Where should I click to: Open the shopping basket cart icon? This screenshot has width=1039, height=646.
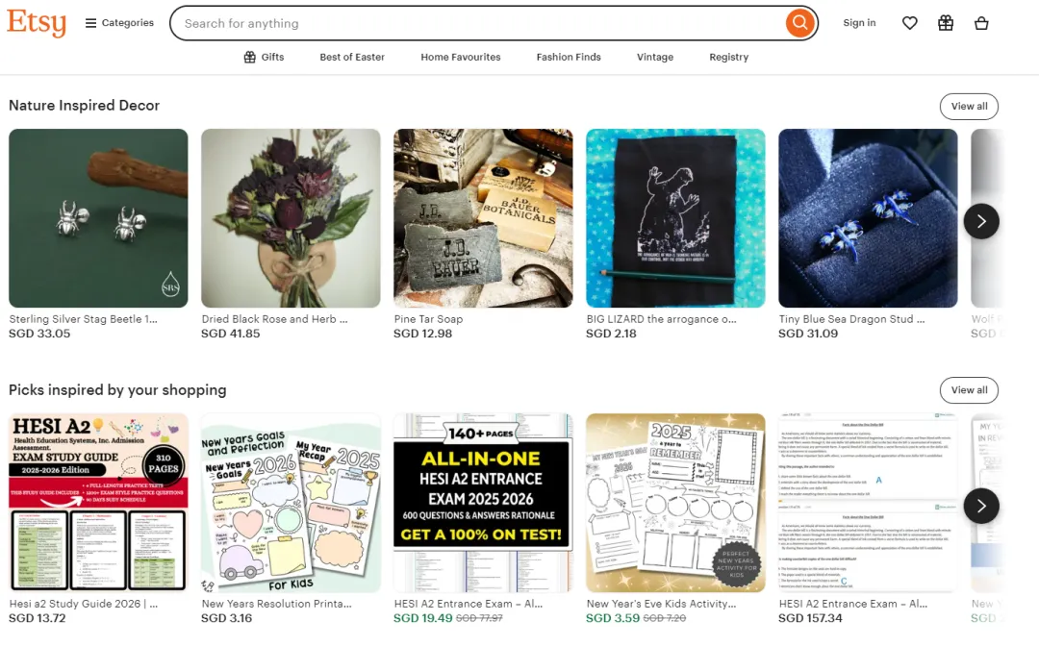point(981,23)
